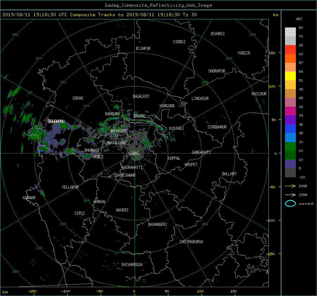Click the 150 km mark on right axis
The width and height of the screenshot is (317, 296).
(272, 53)
